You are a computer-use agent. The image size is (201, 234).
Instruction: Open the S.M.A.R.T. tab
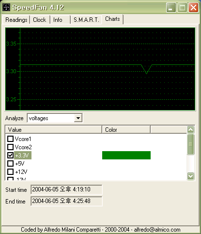pyautogui.click(x=86, y=20)
